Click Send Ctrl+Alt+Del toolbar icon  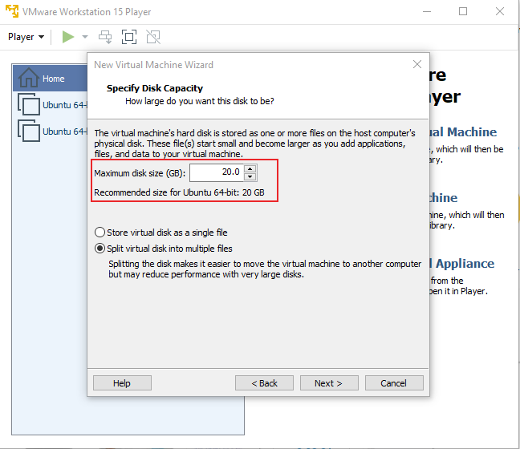[105, 37]
